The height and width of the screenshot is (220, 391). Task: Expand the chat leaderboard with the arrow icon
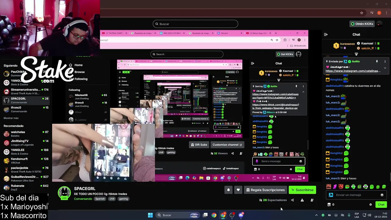[356, 54]
